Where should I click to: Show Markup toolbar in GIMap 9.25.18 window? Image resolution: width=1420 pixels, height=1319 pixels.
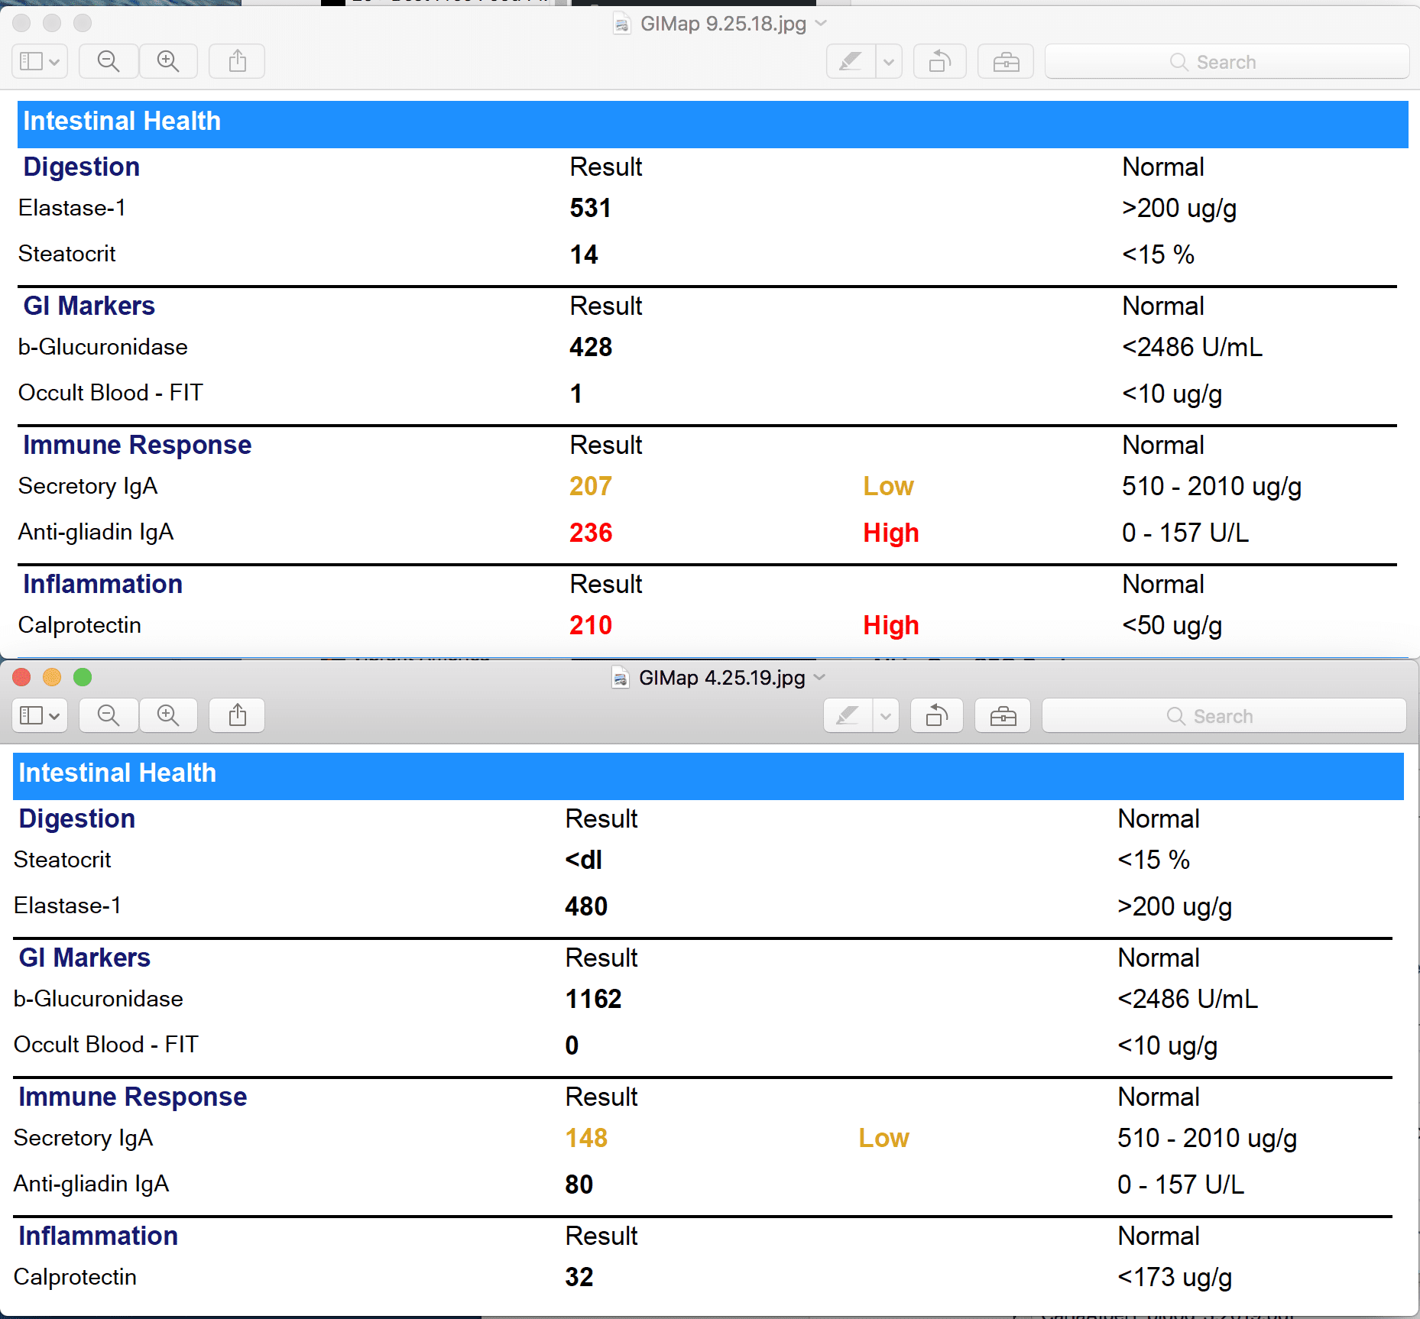click(x=1005, y=61)
